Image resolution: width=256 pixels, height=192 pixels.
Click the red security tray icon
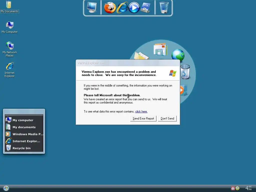click(233, 188)
